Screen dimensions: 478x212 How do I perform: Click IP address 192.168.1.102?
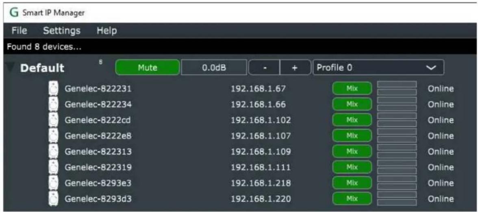click(261, 120)
